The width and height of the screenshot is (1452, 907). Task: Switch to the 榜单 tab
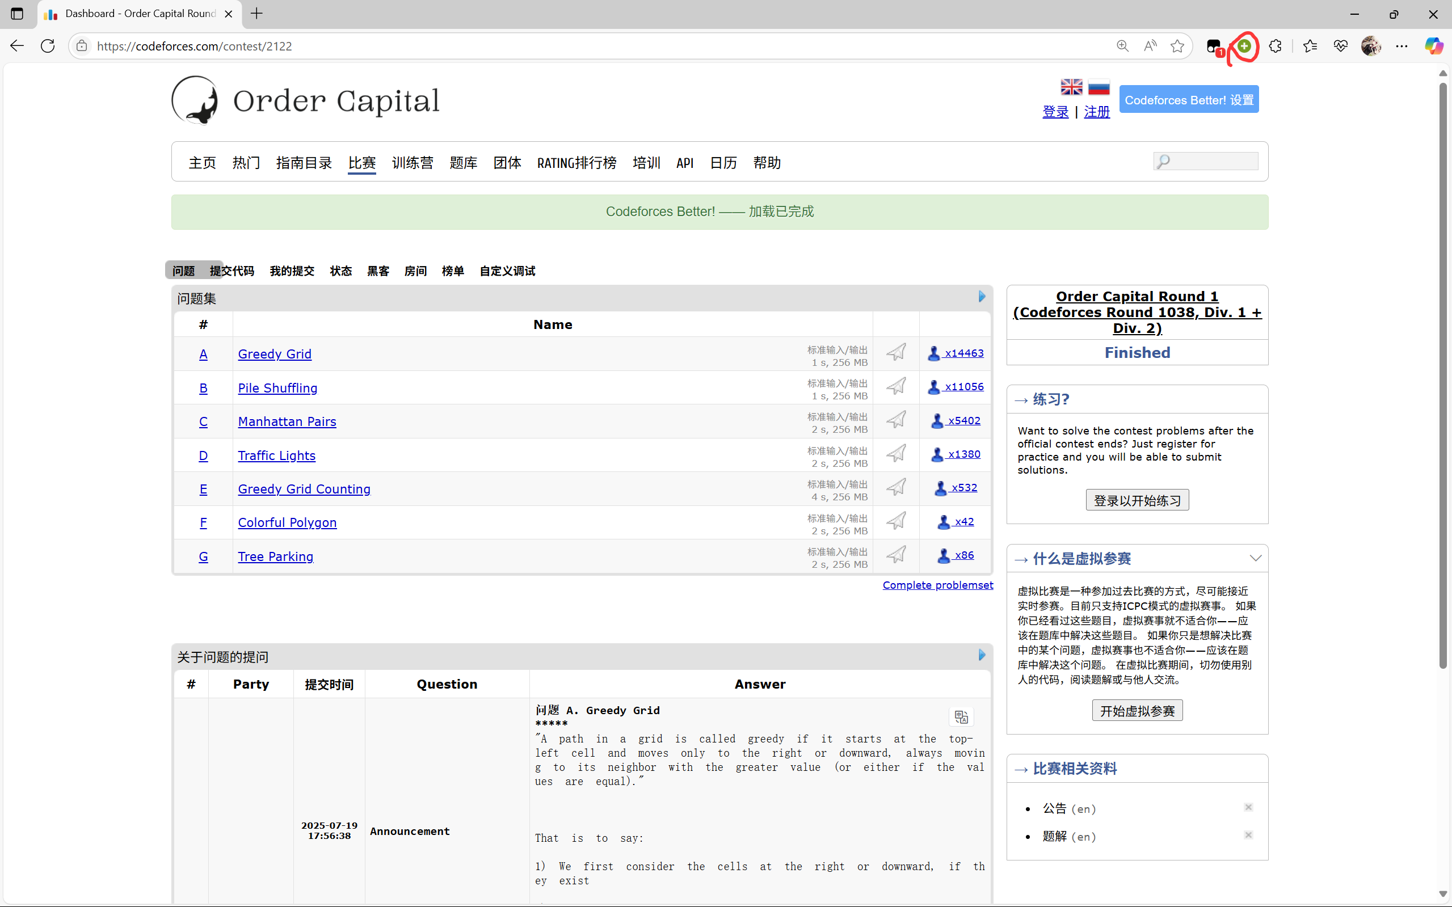452,271
